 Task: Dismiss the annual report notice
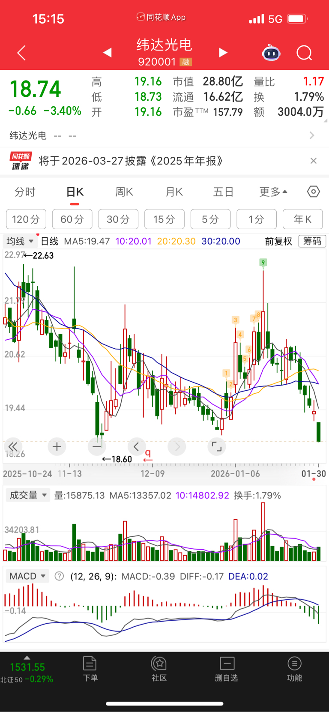(x=314, y=161)
